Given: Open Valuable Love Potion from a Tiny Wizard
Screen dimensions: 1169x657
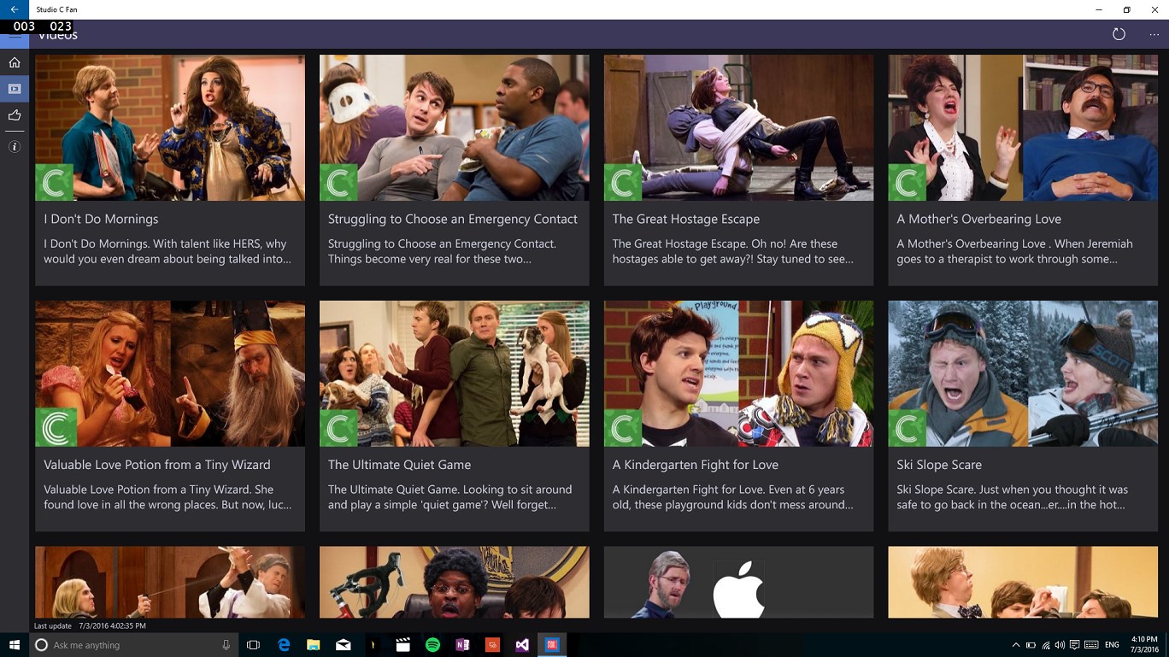Looking at the screenshot, I should (x=170, y=416).
